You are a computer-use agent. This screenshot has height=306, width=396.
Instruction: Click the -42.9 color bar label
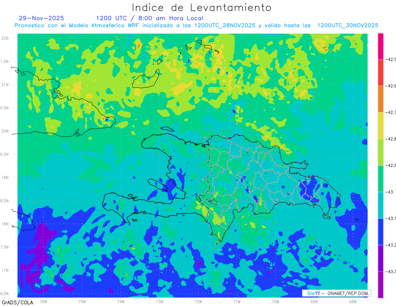[x=391, y=165]
